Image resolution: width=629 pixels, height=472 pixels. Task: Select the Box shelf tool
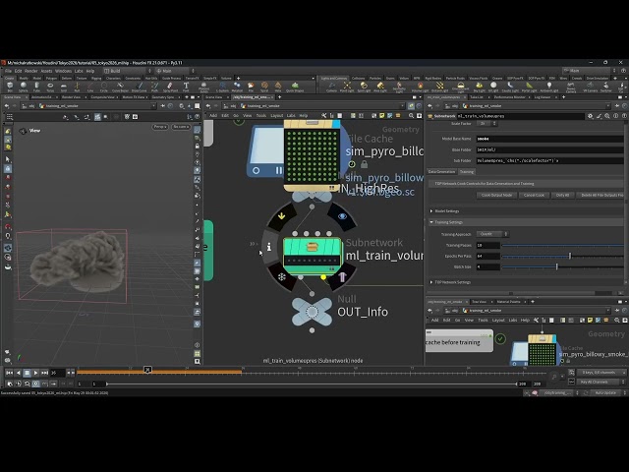pyautogui.click(x=10, y=87)
